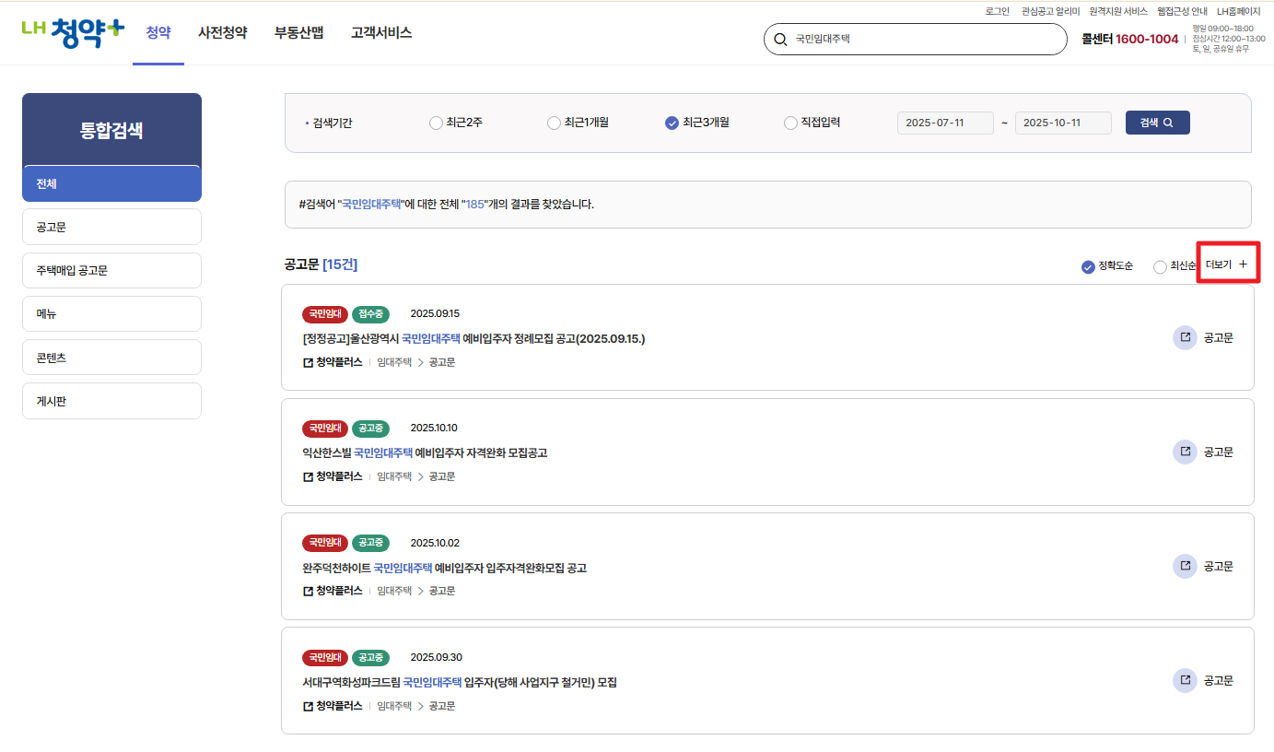Expand 더보기 to see more notices
The width and height of the screenshot is (1274, 752).
point(1228,263)
